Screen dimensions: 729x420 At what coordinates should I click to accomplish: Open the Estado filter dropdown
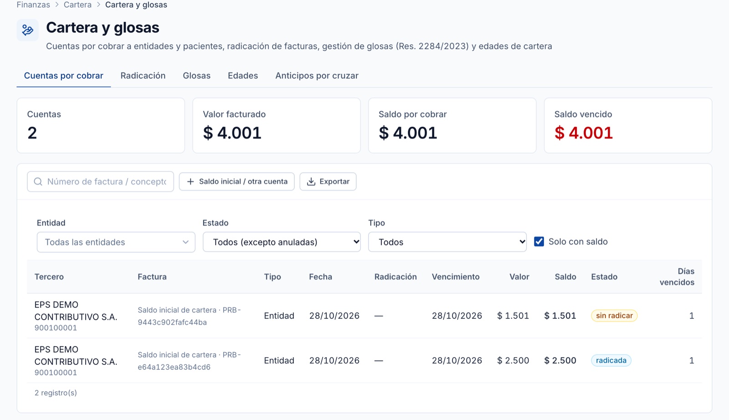(x=282, y=242)
